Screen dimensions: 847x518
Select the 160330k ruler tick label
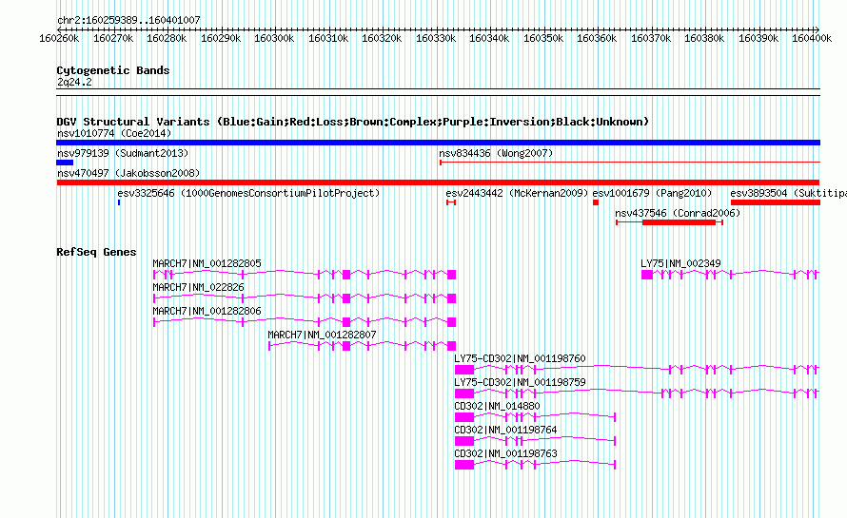(436, 38)
